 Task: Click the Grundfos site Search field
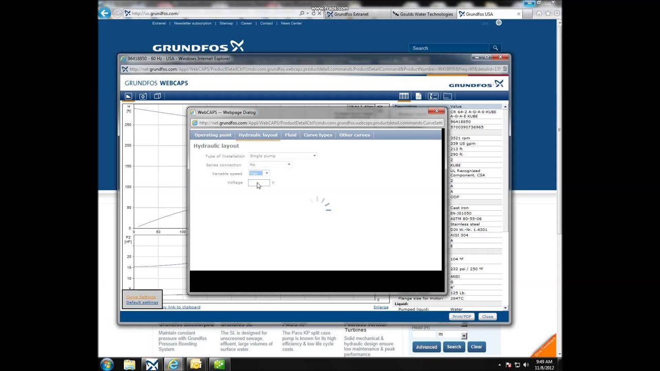[x=449, y=48]
